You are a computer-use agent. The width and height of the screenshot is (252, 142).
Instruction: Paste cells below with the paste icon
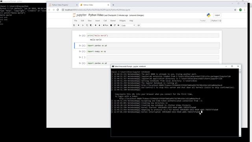point(91,25)
